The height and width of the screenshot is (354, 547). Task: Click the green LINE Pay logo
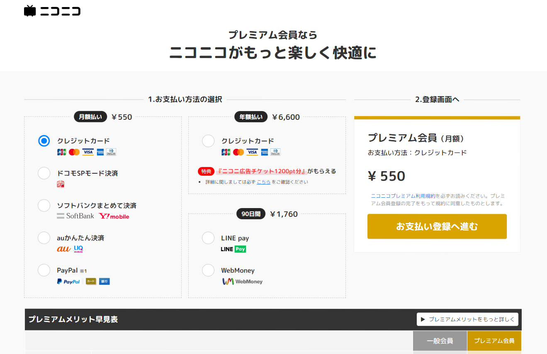[x=233, y=249]
